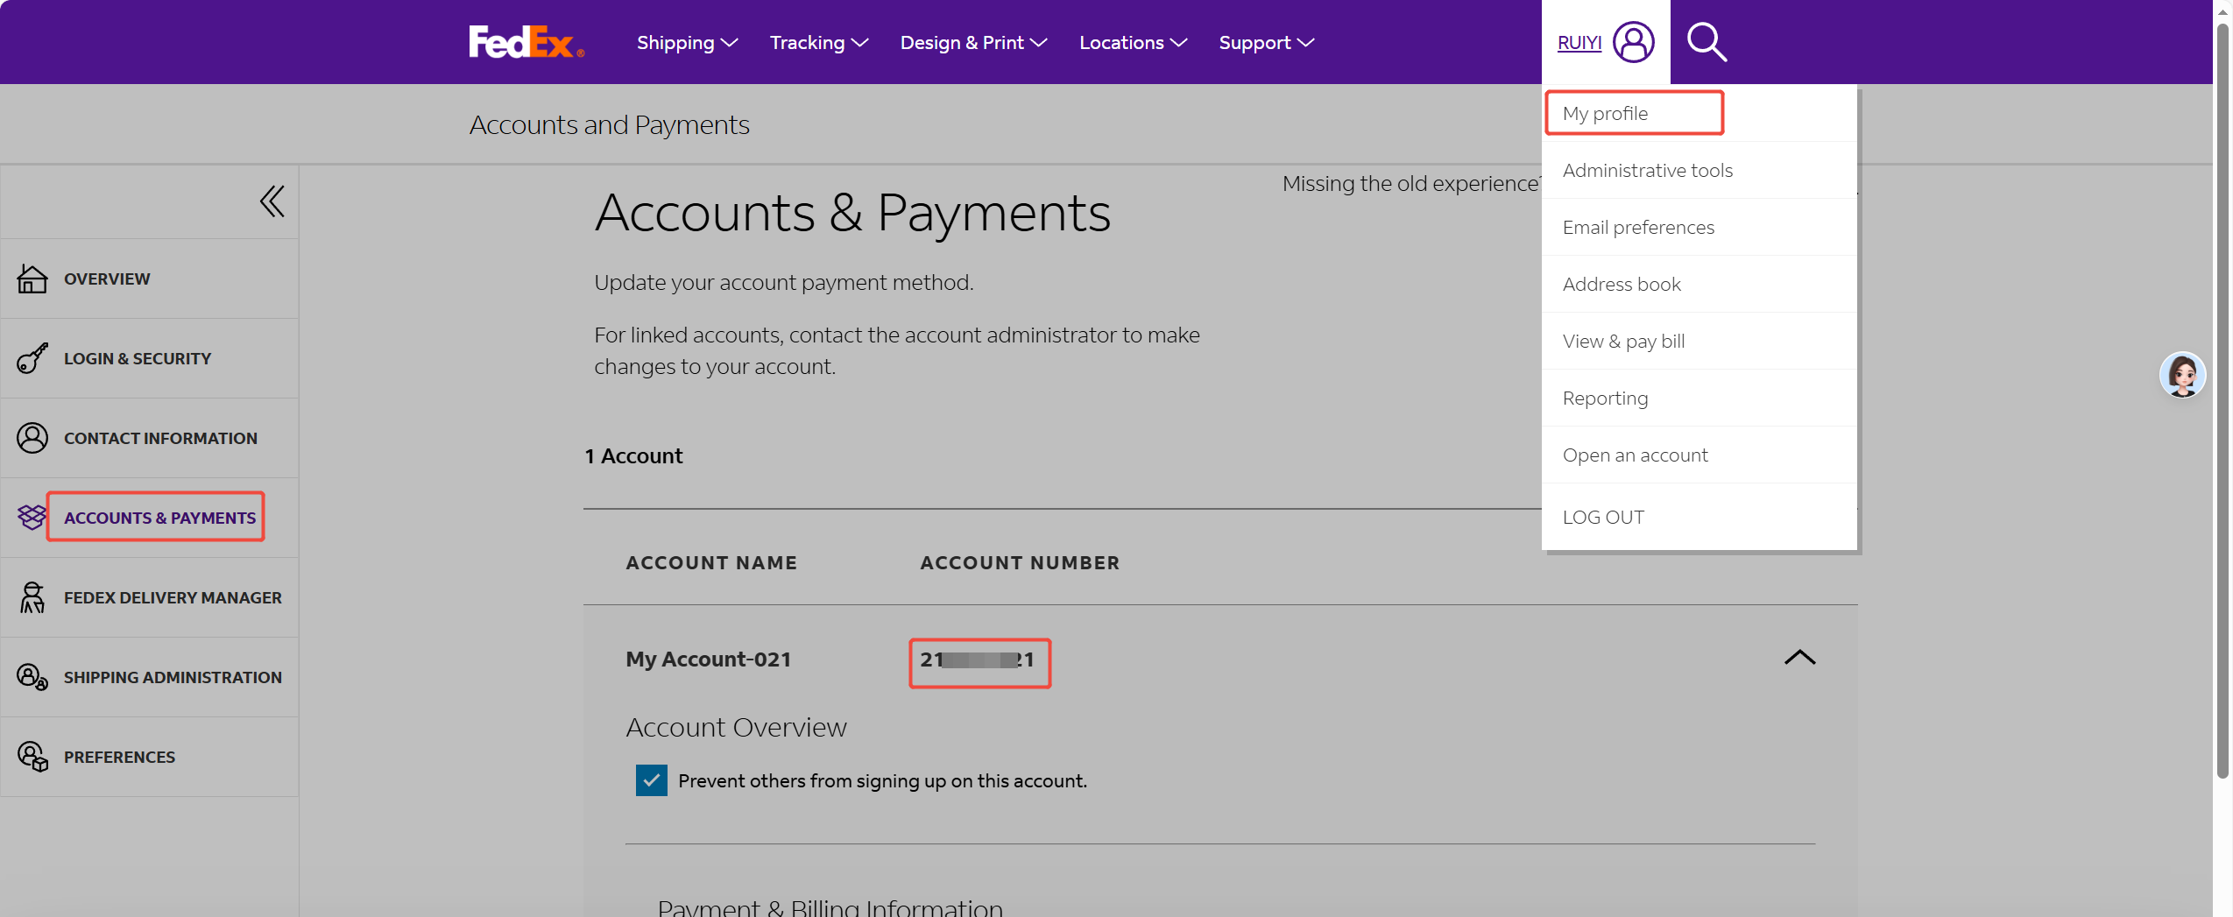Click the Preferences sidebar icon
The height and width of the screenshot is (917, 2233).
coord(32,757)
